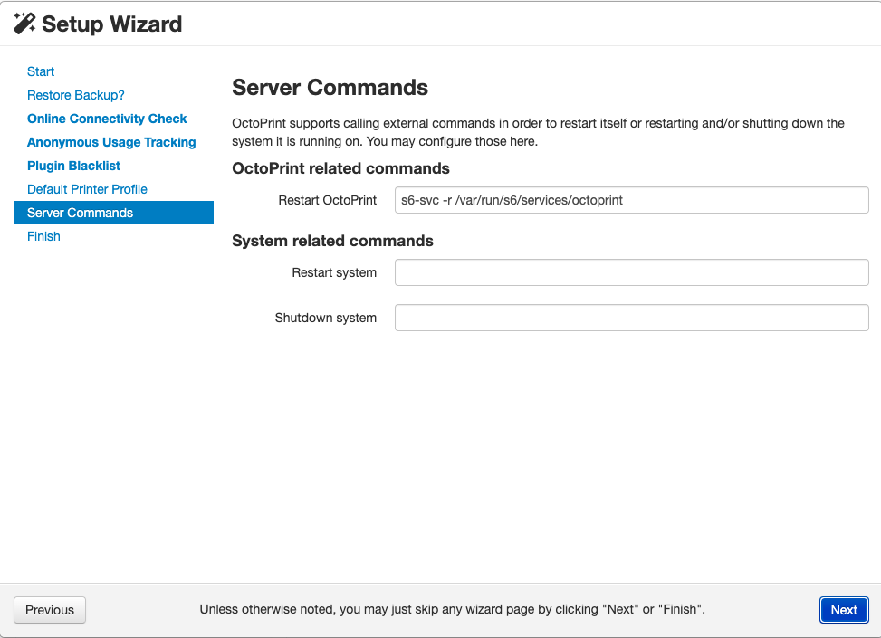
Task: Select Online Connectivity Check in sidebar
Action: point(107,119)
